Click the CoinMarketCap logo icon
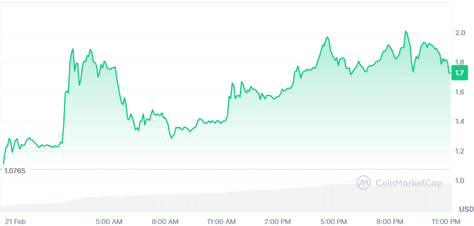Viewport: 474px width, 226px height. (364, 183)
